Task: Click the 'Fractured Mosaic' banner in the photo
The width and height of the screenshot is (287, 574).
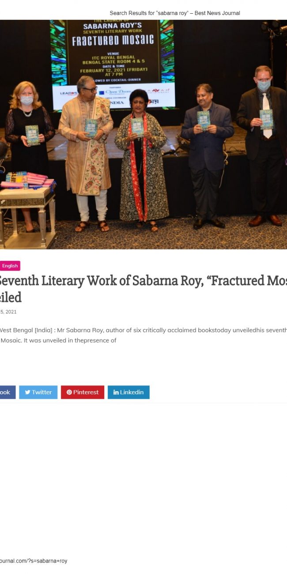Action: click(113, 64)
